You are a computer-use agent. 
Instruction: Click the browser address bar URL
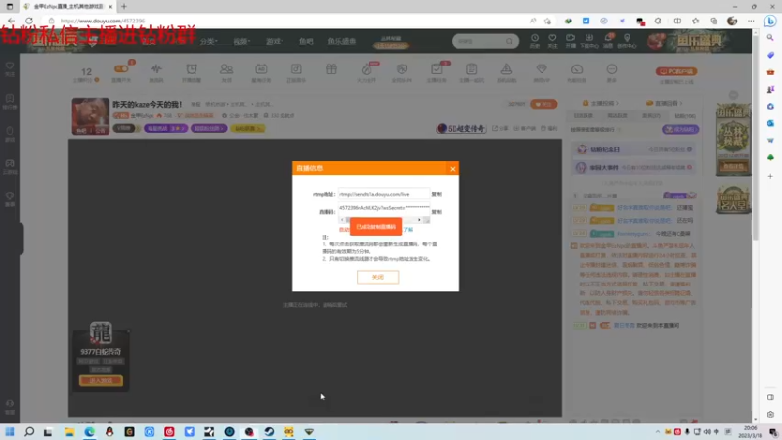(103, 21)
